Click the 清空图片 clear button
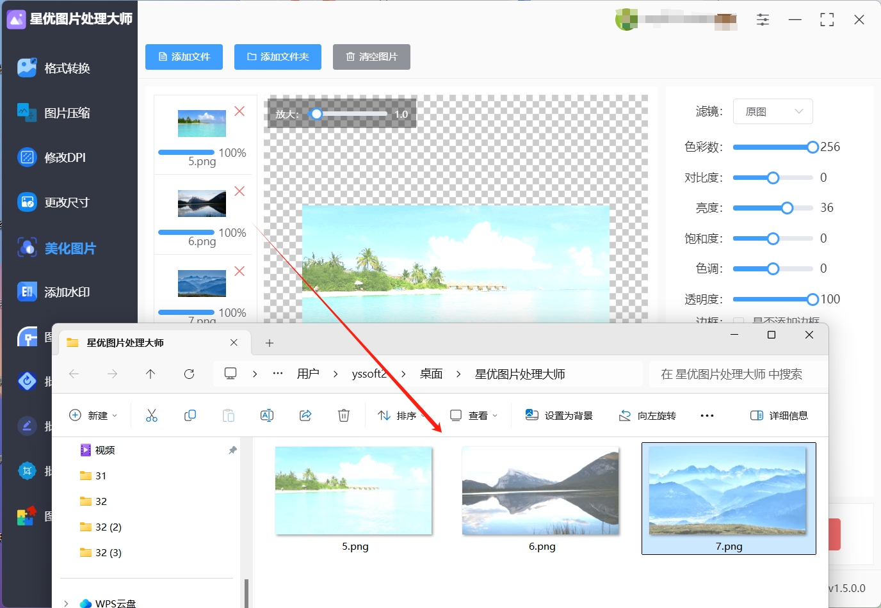 coord(371,57)
